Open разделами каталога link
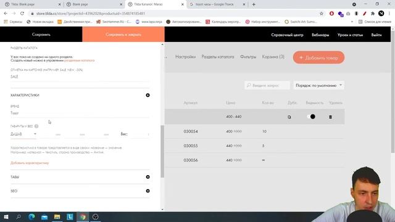 [x=80, y=60]
